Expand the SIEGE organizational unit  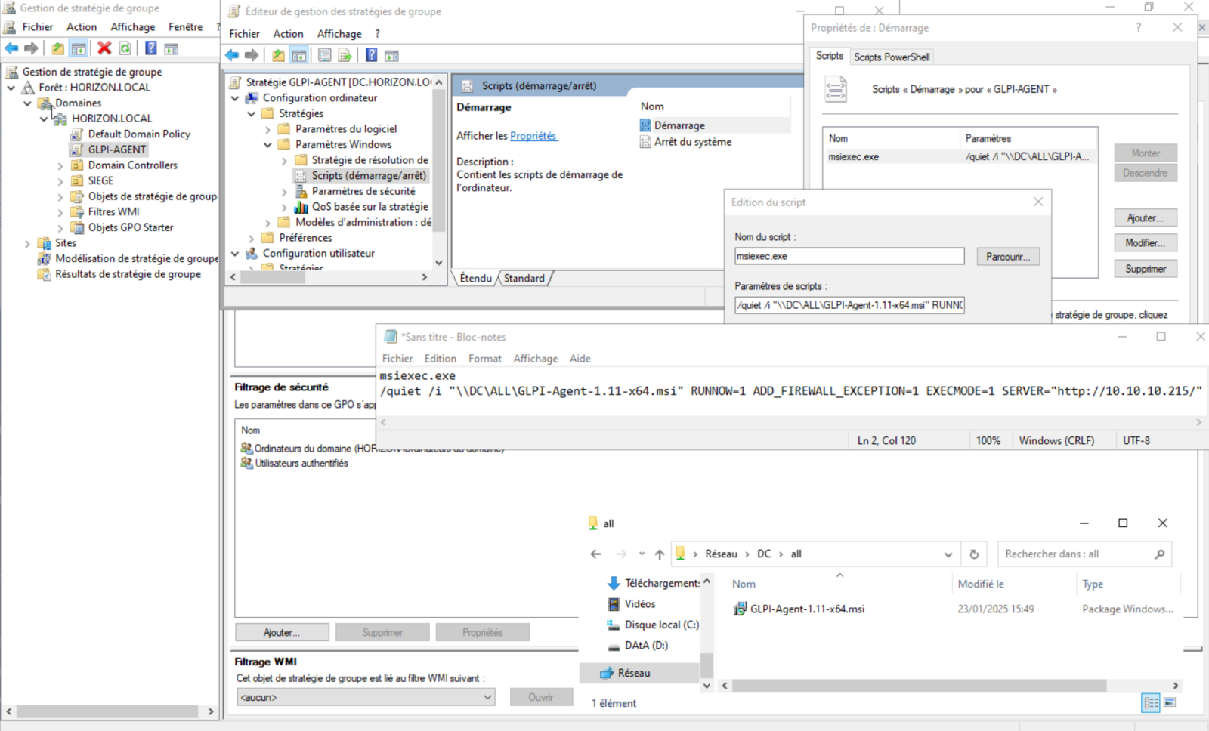click(60, 181)
